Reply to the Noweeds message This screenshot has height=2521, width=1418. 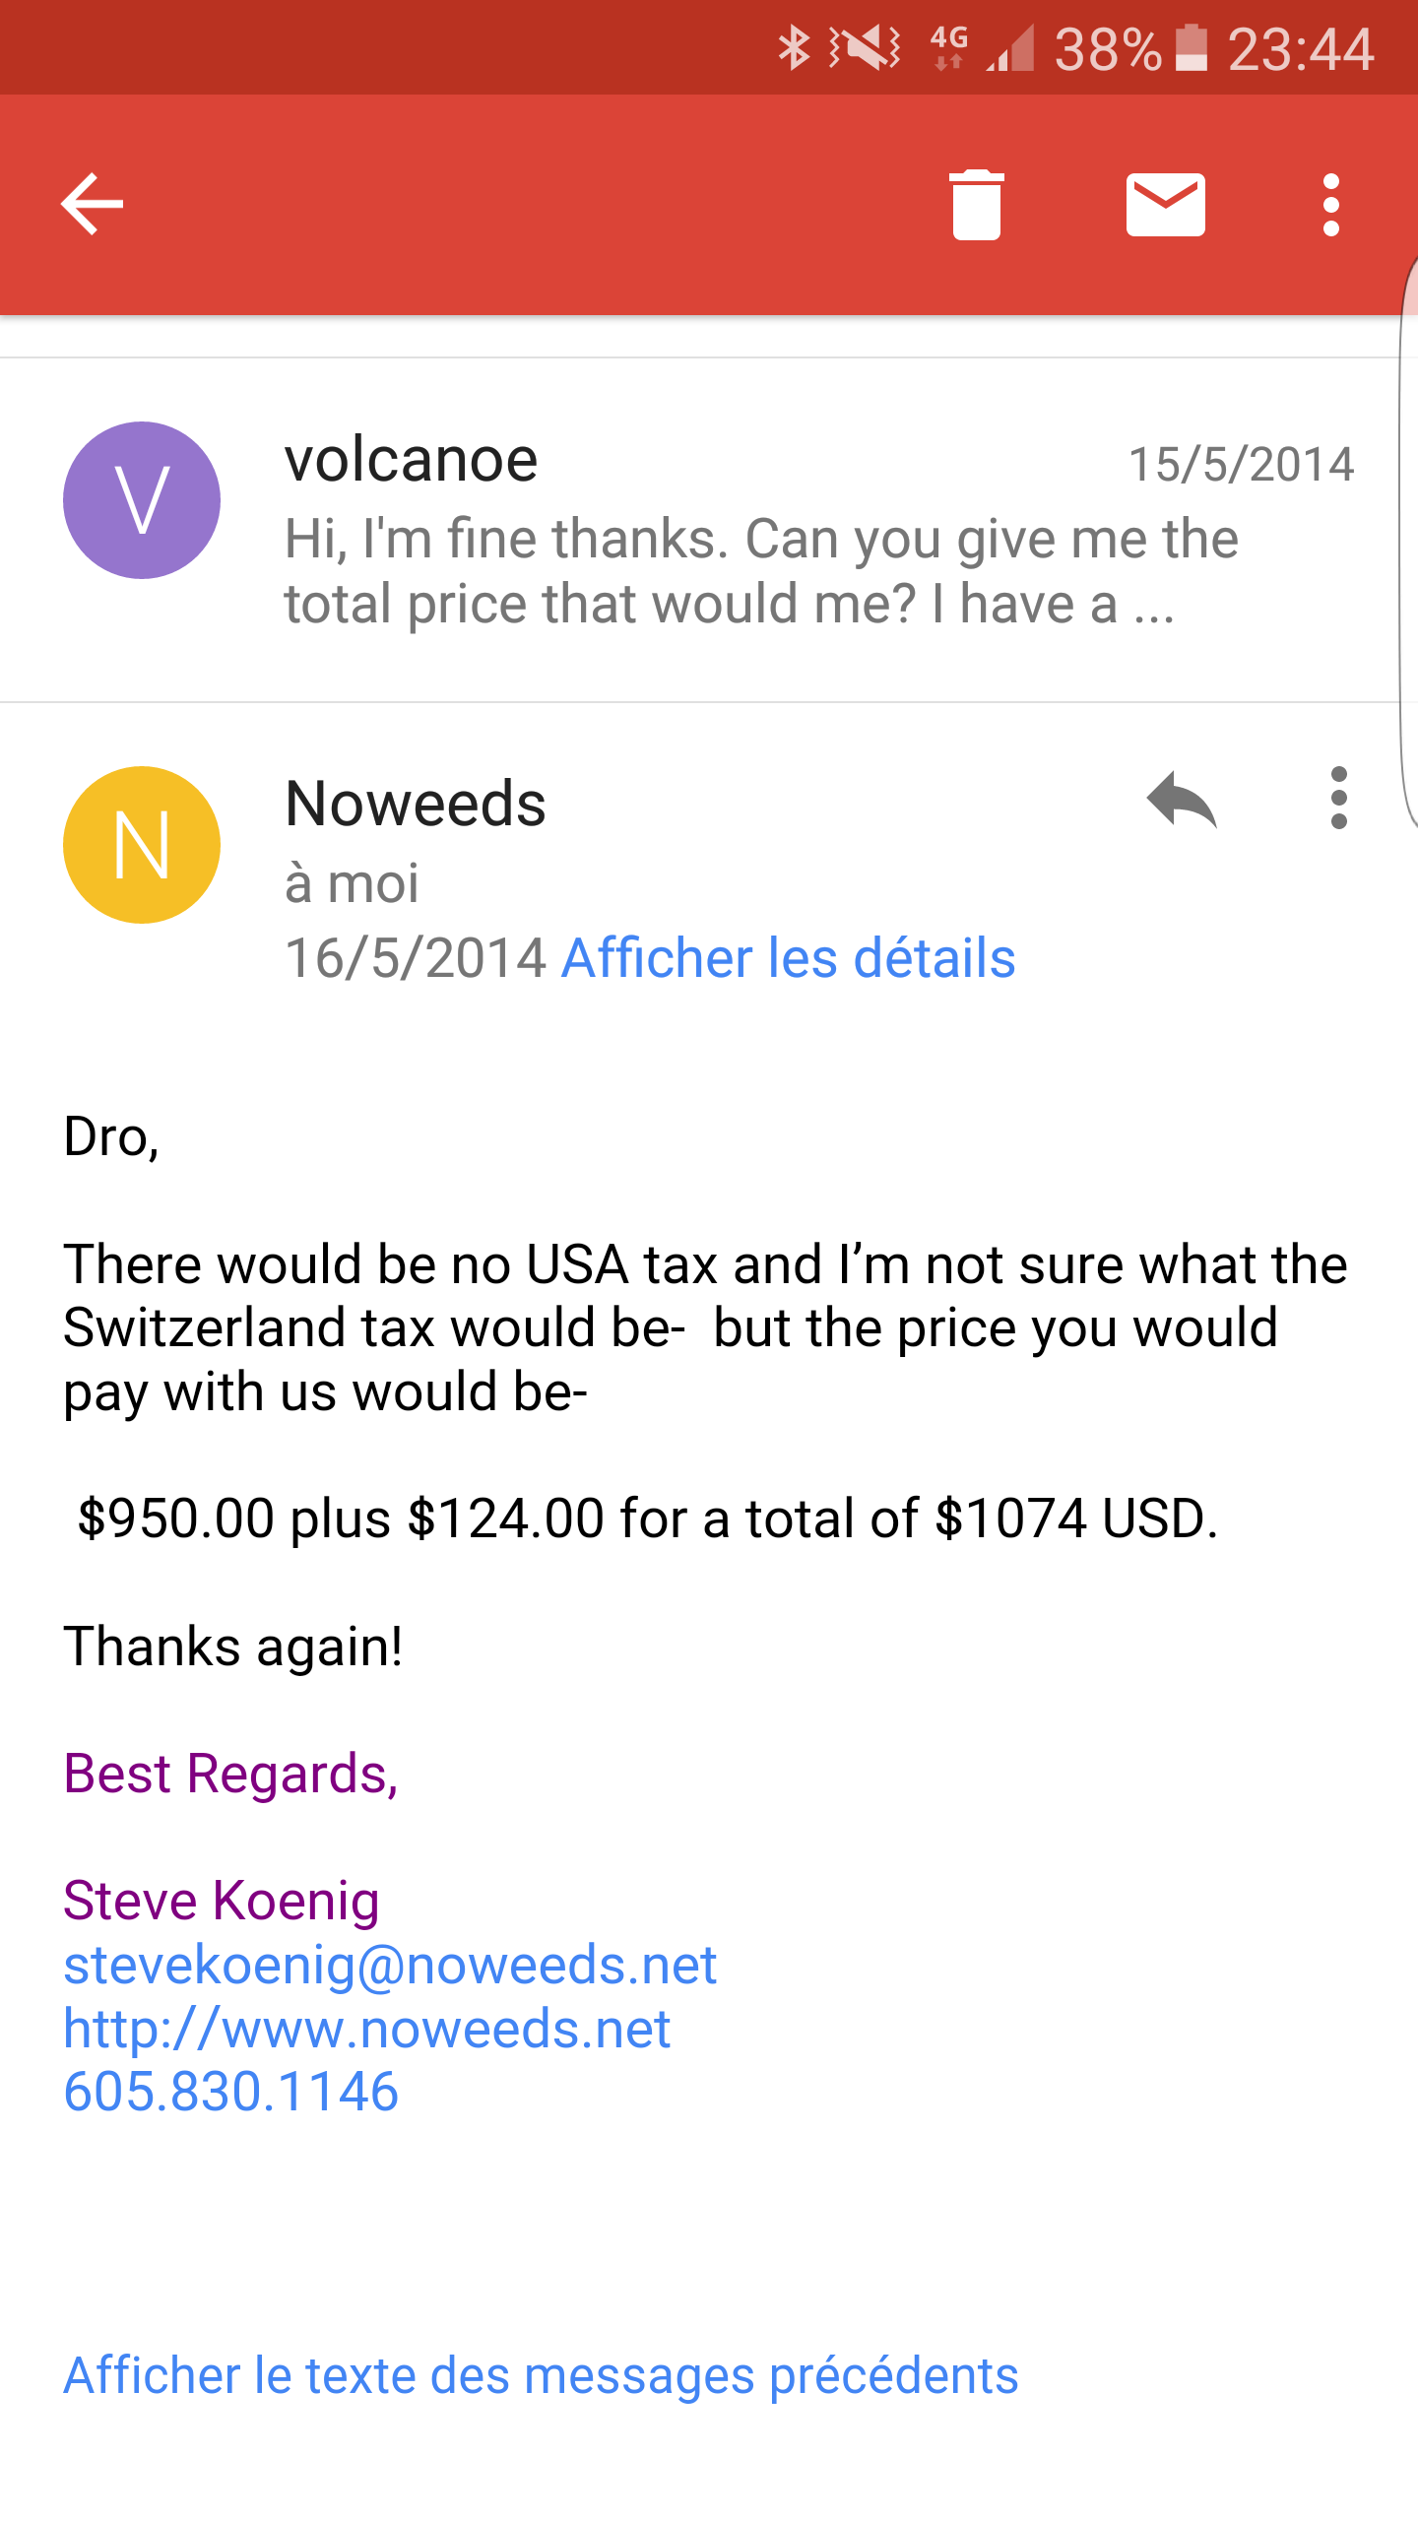pyautogui.click(x=1182, y=799)
